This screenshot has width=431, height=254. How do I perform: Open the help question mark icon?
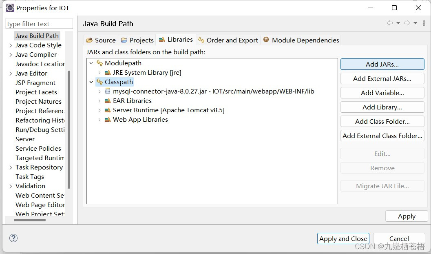click(x=13, y=238)
